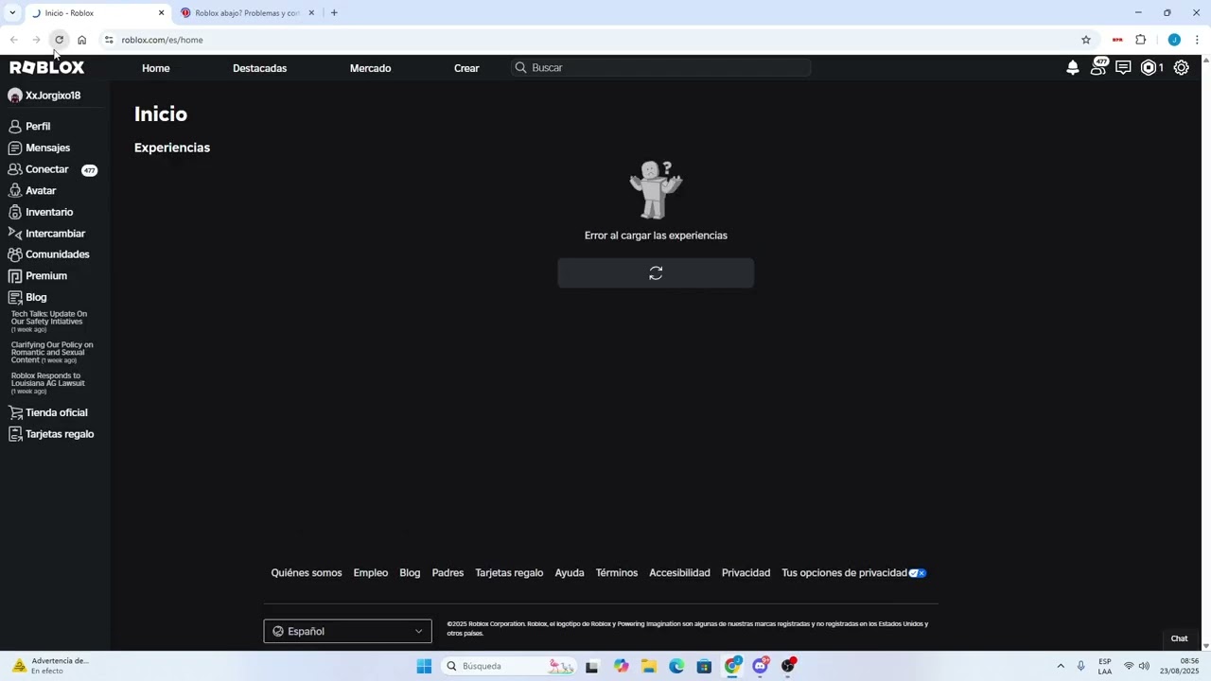
Task: Show hidden system tray icons chevron
Action: tap(1061, 666)
